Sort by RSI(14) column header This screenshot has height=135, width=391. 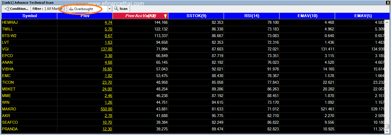coord(251,16)
